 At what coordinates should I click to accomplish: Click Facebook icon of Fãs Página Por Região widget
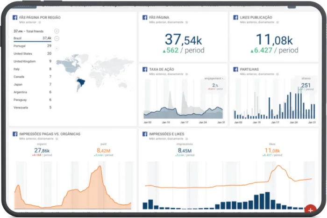tap(15, 17)
